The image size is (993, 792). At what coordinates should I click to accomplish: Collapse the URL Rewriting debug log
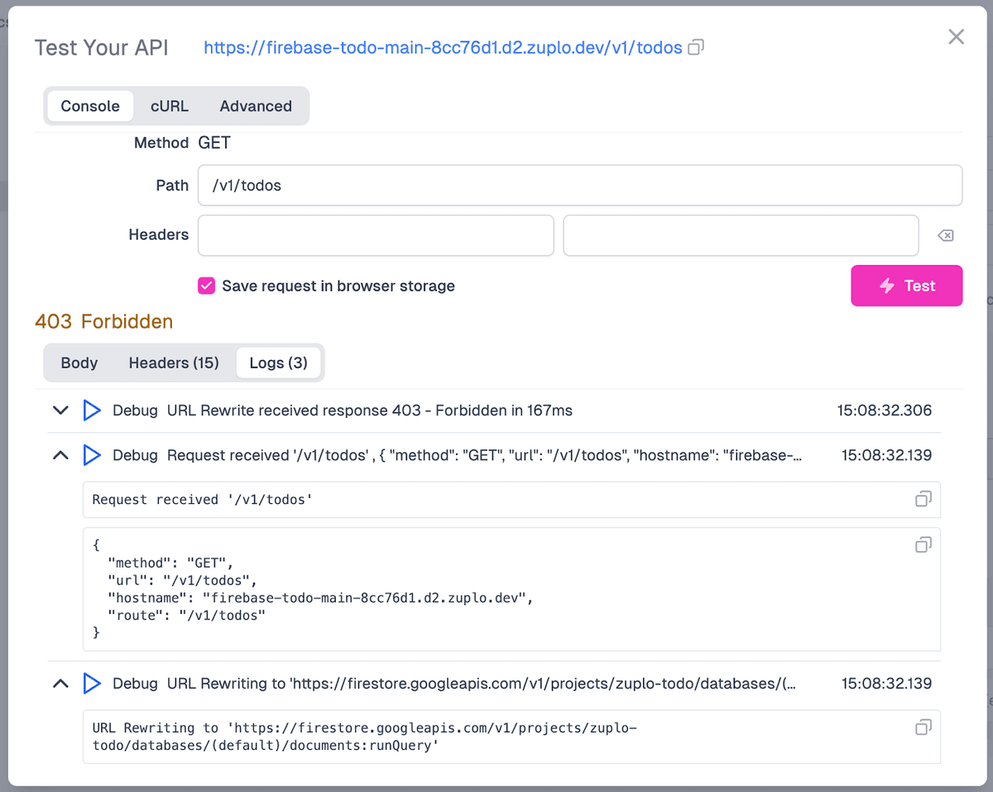coord(60,683)
